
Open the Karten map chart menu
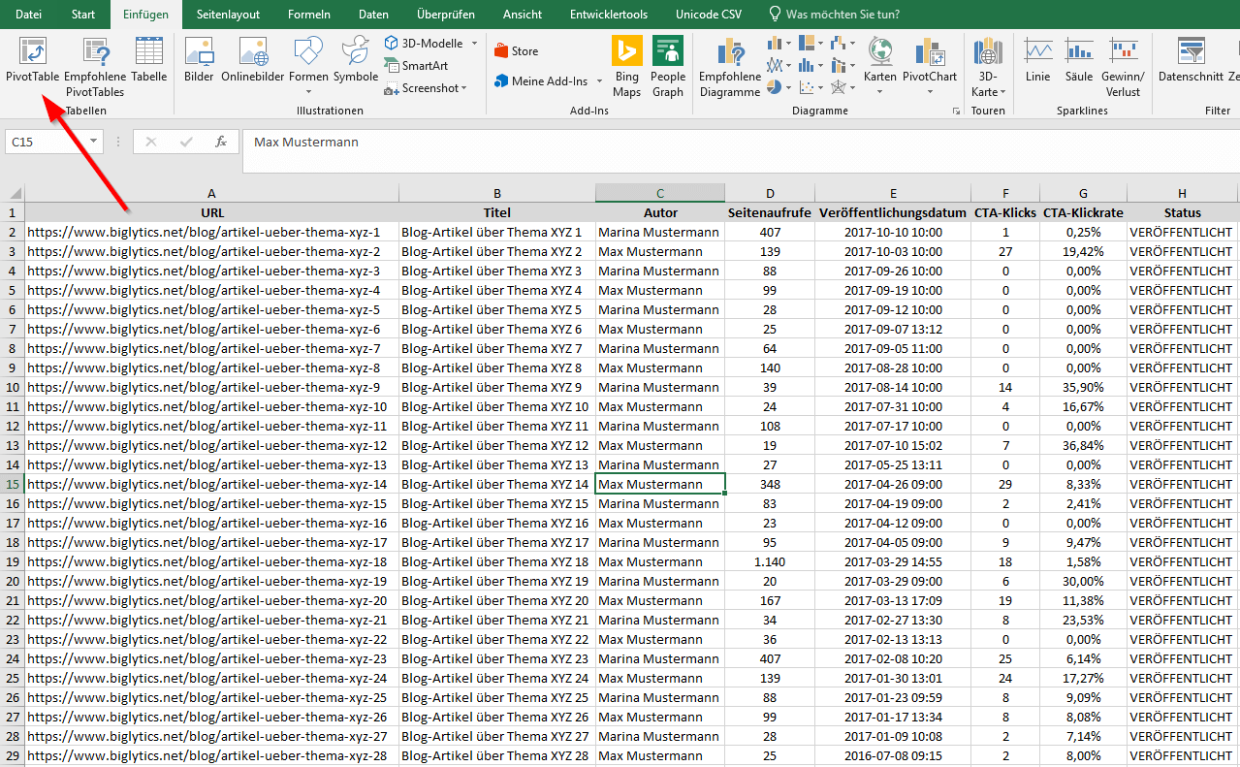point(880,67)
